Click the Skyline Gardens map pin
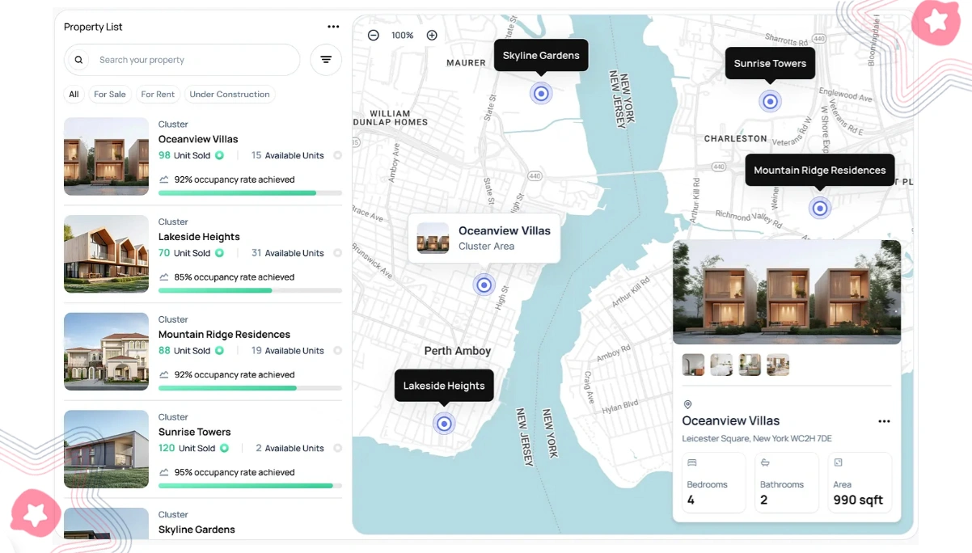This screenshot has height=553, width=972. click(541, 93)
